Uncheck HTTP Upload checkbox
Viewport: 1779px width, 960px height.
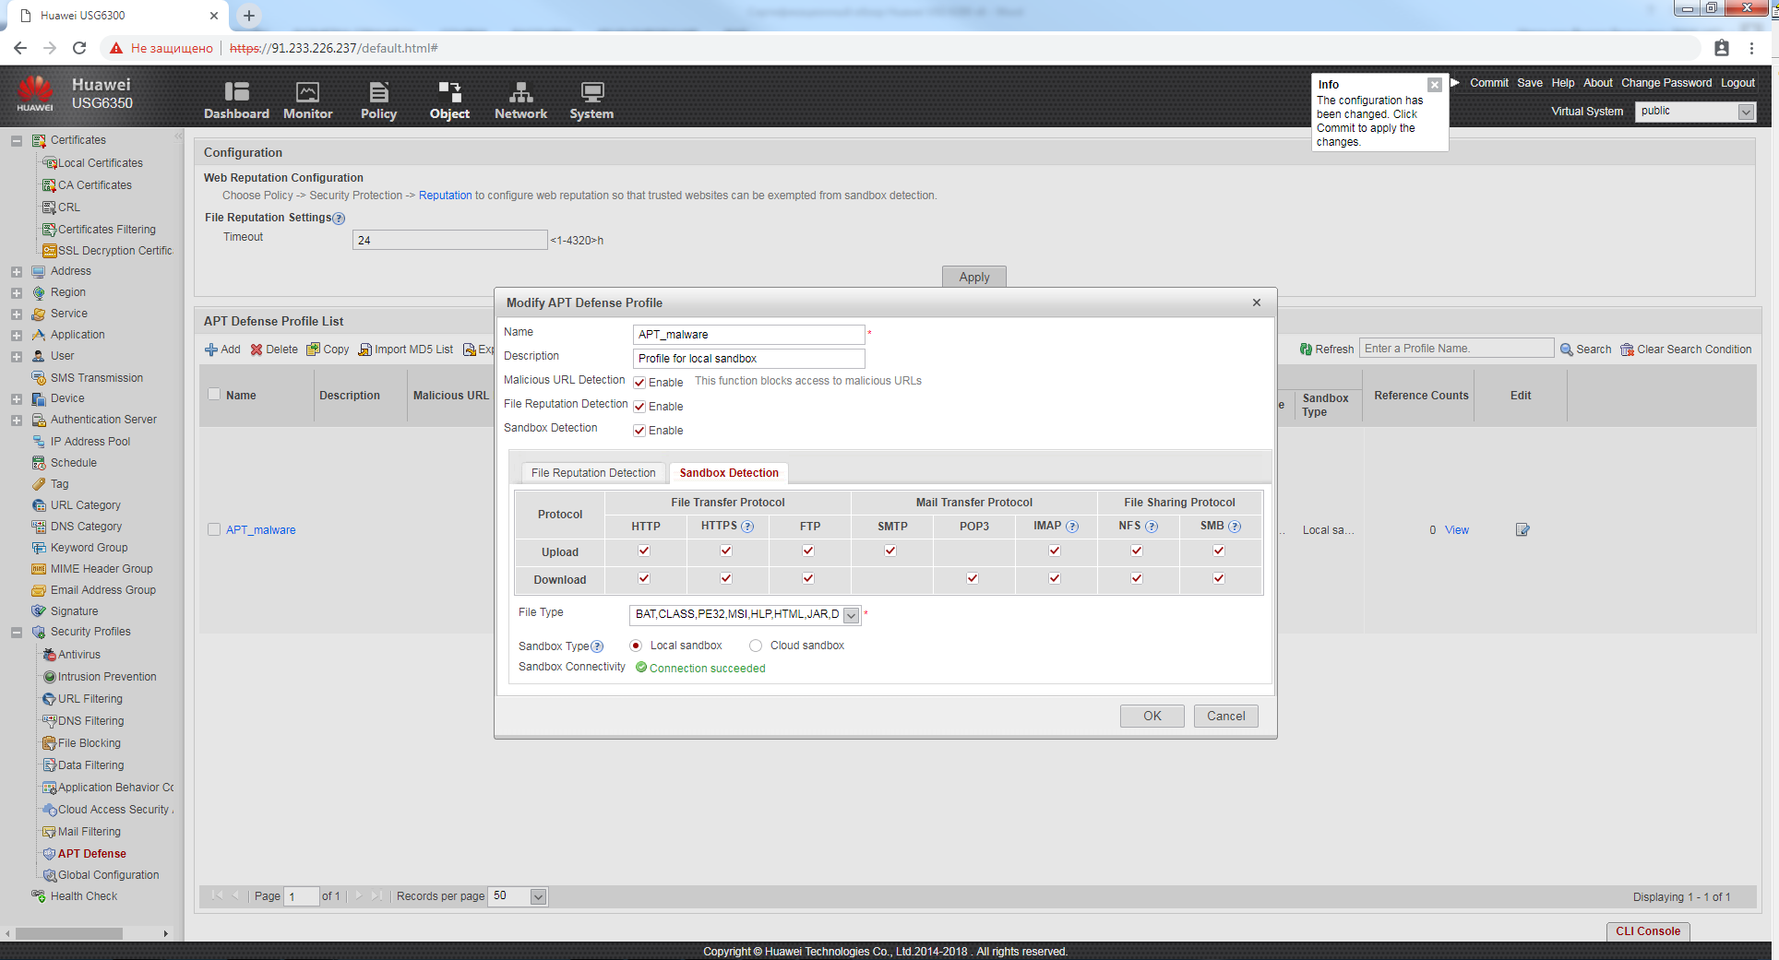point(644,551)
